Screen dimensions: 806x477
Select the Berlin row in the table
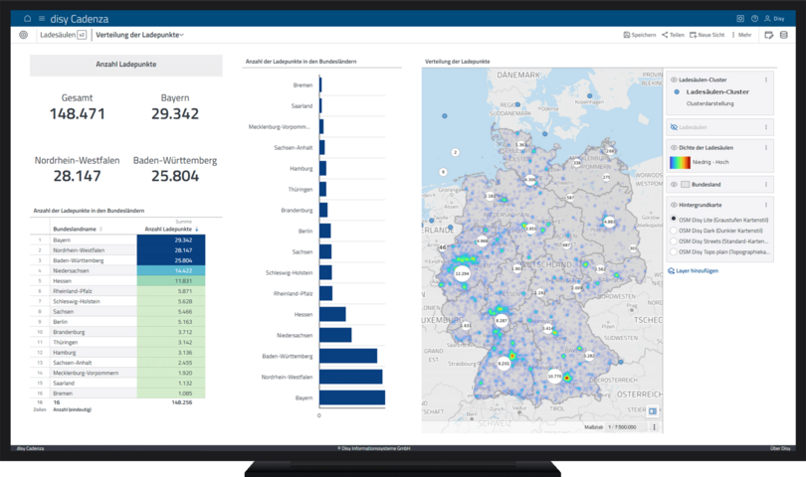click(117, 322)
